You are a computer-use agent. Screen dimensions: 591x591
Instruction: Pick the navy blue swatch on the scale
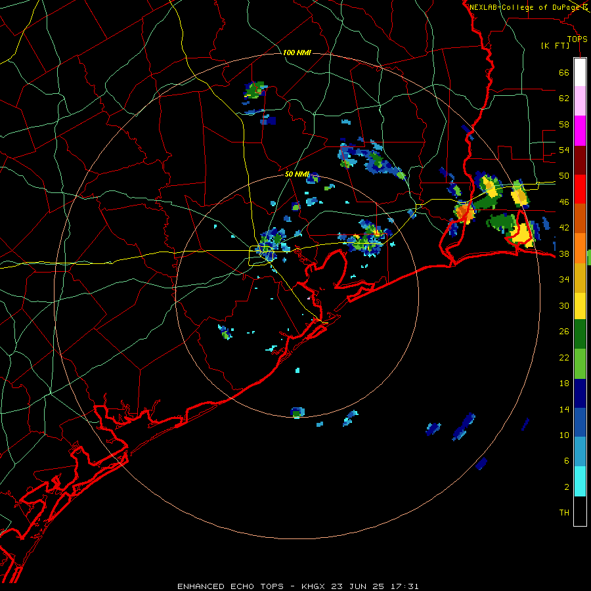click(x=580, y=393)
